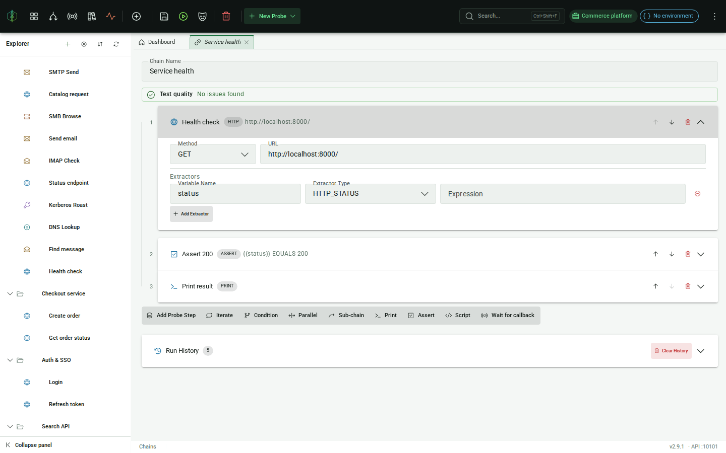Delete the chain with the red toolbar trash icon
This screenshot has width=726, height=453.
click(226, 16)
